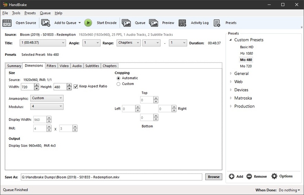Screen dimensions: 304x195
Task: Open Activity Log via its icon
Action: pyautogui.click(x=182, y=23)
